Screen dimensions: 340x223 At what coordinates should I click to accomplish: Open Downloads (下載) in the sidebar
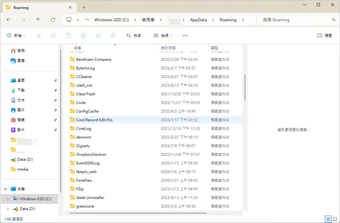click(x=18, y=90)
